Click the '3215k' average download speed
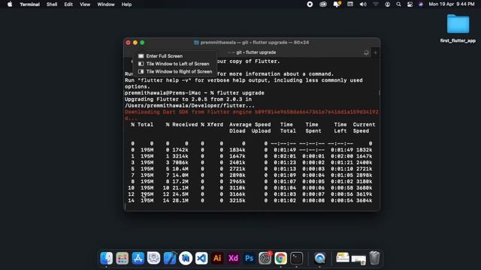This screenshot has height=270, width=481. (237, 200)
